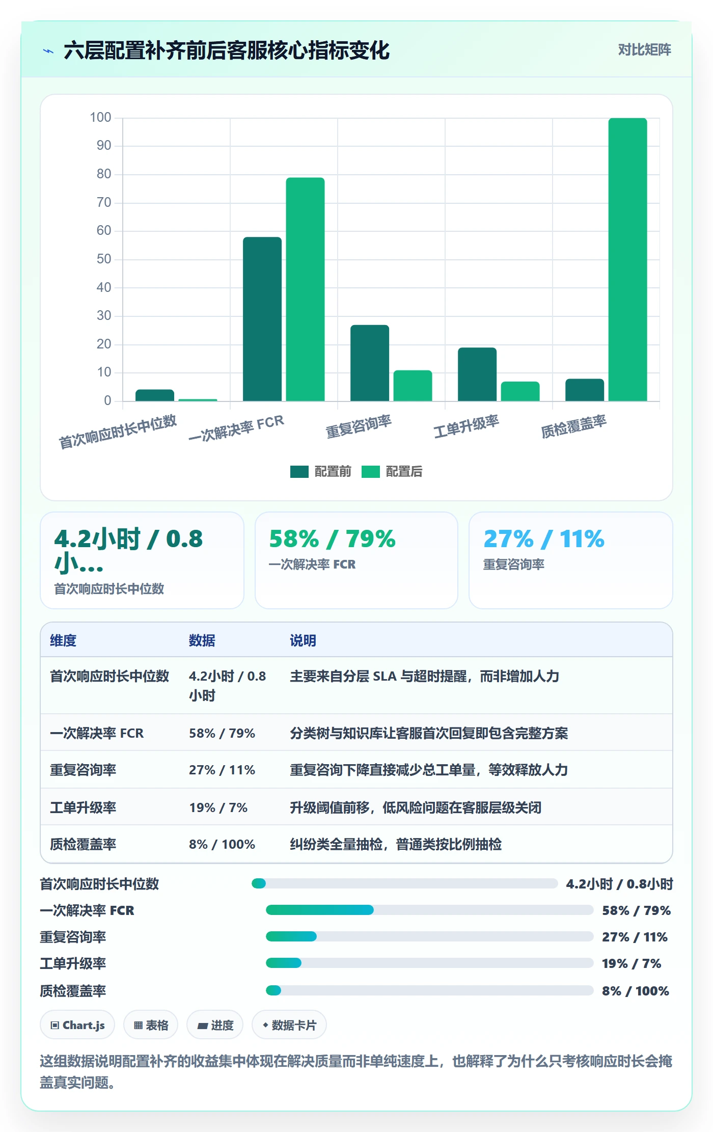Click the summary paragraph beginning 这组数据说明
This screenshot has width=713, height=1132.
[356, 1072]
